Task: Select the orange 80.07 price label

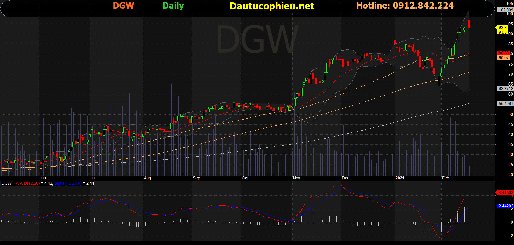Action: [x=503, y=58]
